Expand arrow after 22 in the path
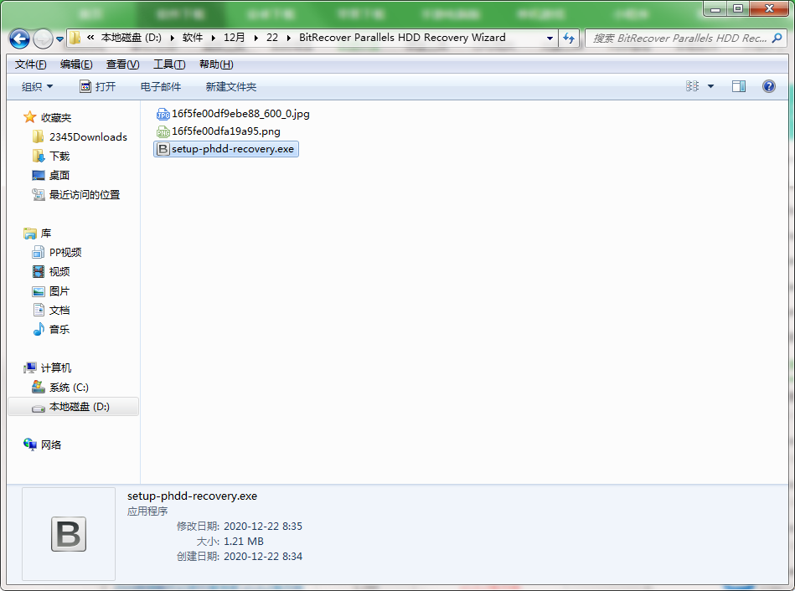 288,38
